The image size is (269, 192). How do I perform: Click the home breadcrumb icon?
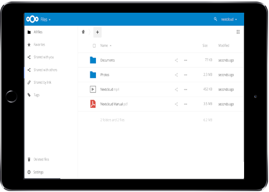pos(83,32)
